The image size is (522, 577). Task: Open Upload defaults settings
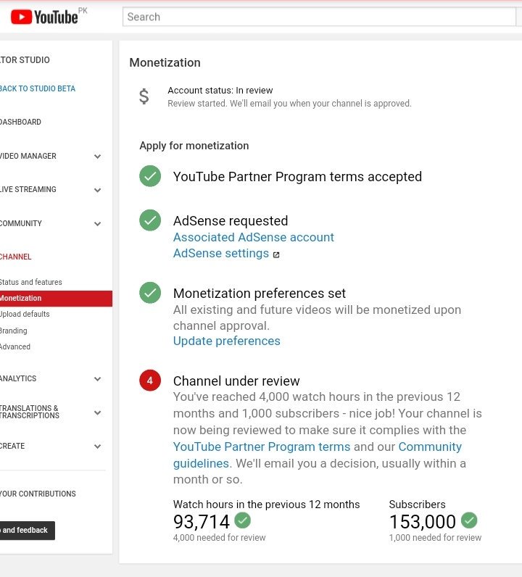(x=25, y=315)
